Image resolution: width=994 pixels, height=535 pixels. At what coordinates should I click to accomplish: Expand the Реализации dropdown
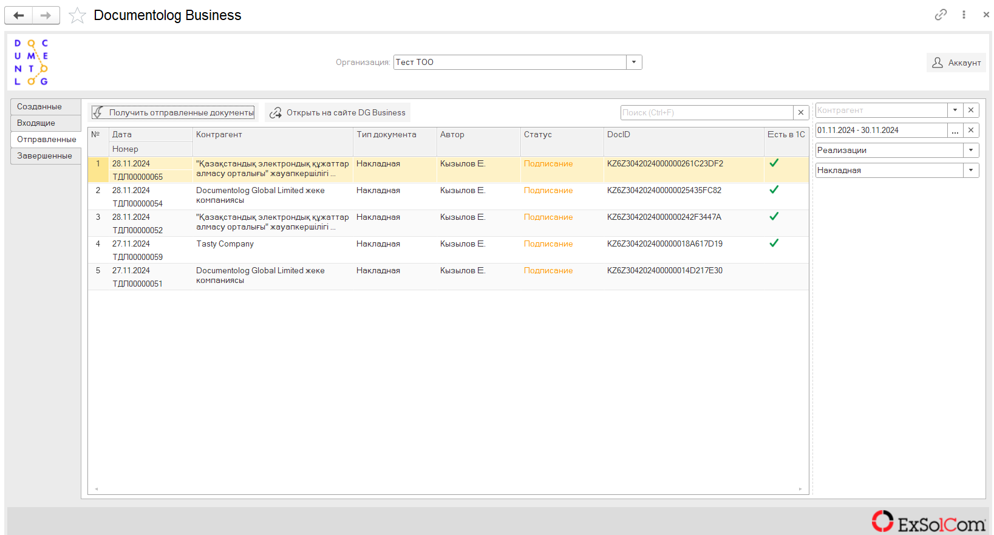pos(971,150)
